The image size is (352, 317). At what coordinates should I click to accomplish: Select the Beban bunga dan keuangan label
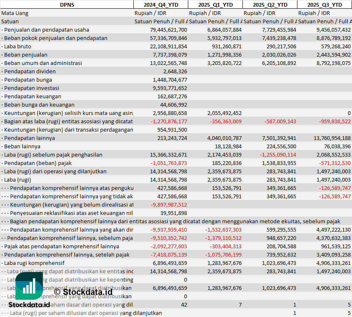(x=39, y=105)
